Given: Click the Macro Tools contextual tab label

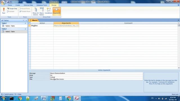Looking at the screenshot, I should pyautogui.click(x=54, y=2).
